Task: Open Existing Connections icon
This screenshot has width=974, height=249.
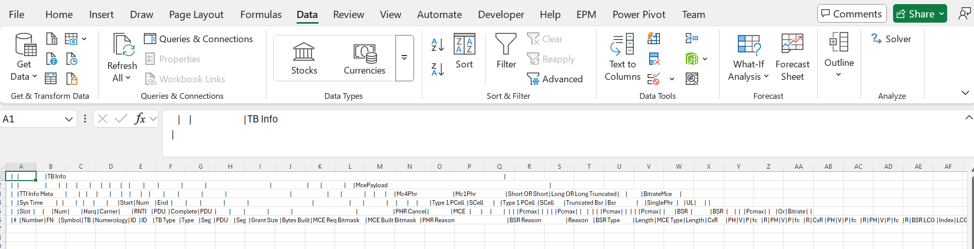Action: pyautogui.click(x=72, y=79)
